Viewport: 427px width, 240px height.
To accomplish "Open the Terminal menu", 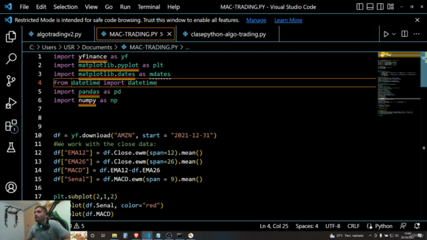I will click(x=149, y=7).
